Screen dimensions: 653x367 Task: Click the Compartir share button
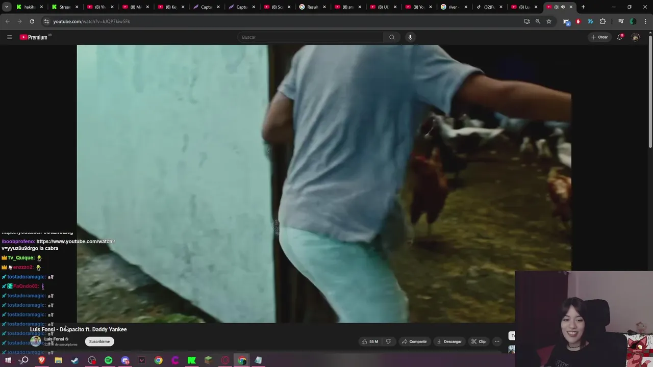click(x=414, y=342)
